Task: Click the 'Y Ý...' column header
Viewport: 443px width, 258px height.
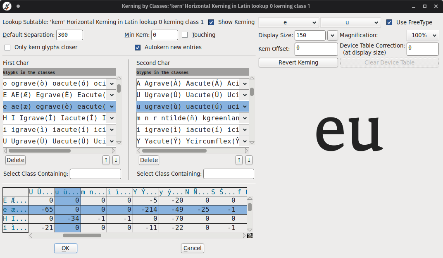Action: point(146,192)
